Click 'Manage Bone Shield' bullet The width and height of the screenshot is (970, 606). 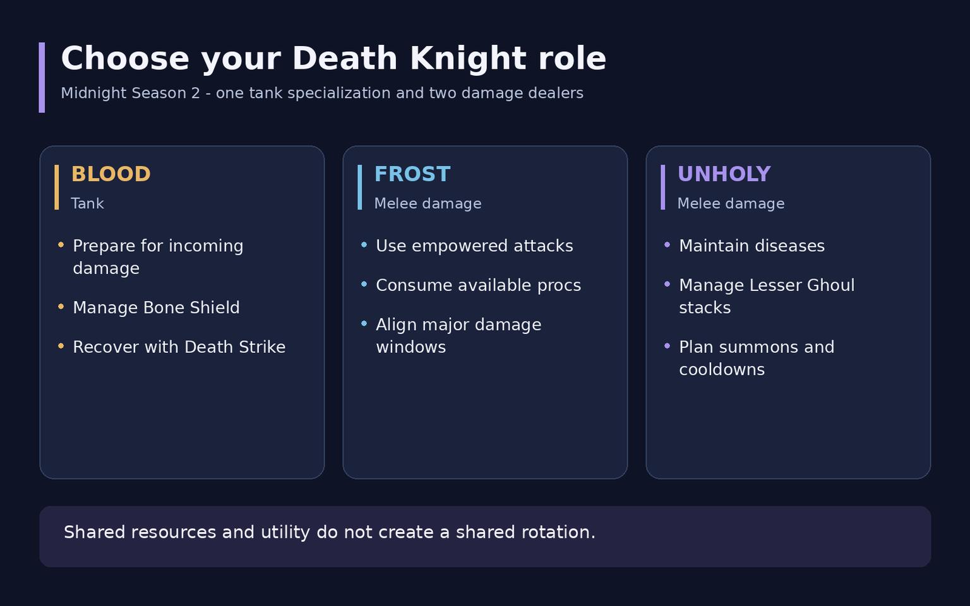click(156, 307)
